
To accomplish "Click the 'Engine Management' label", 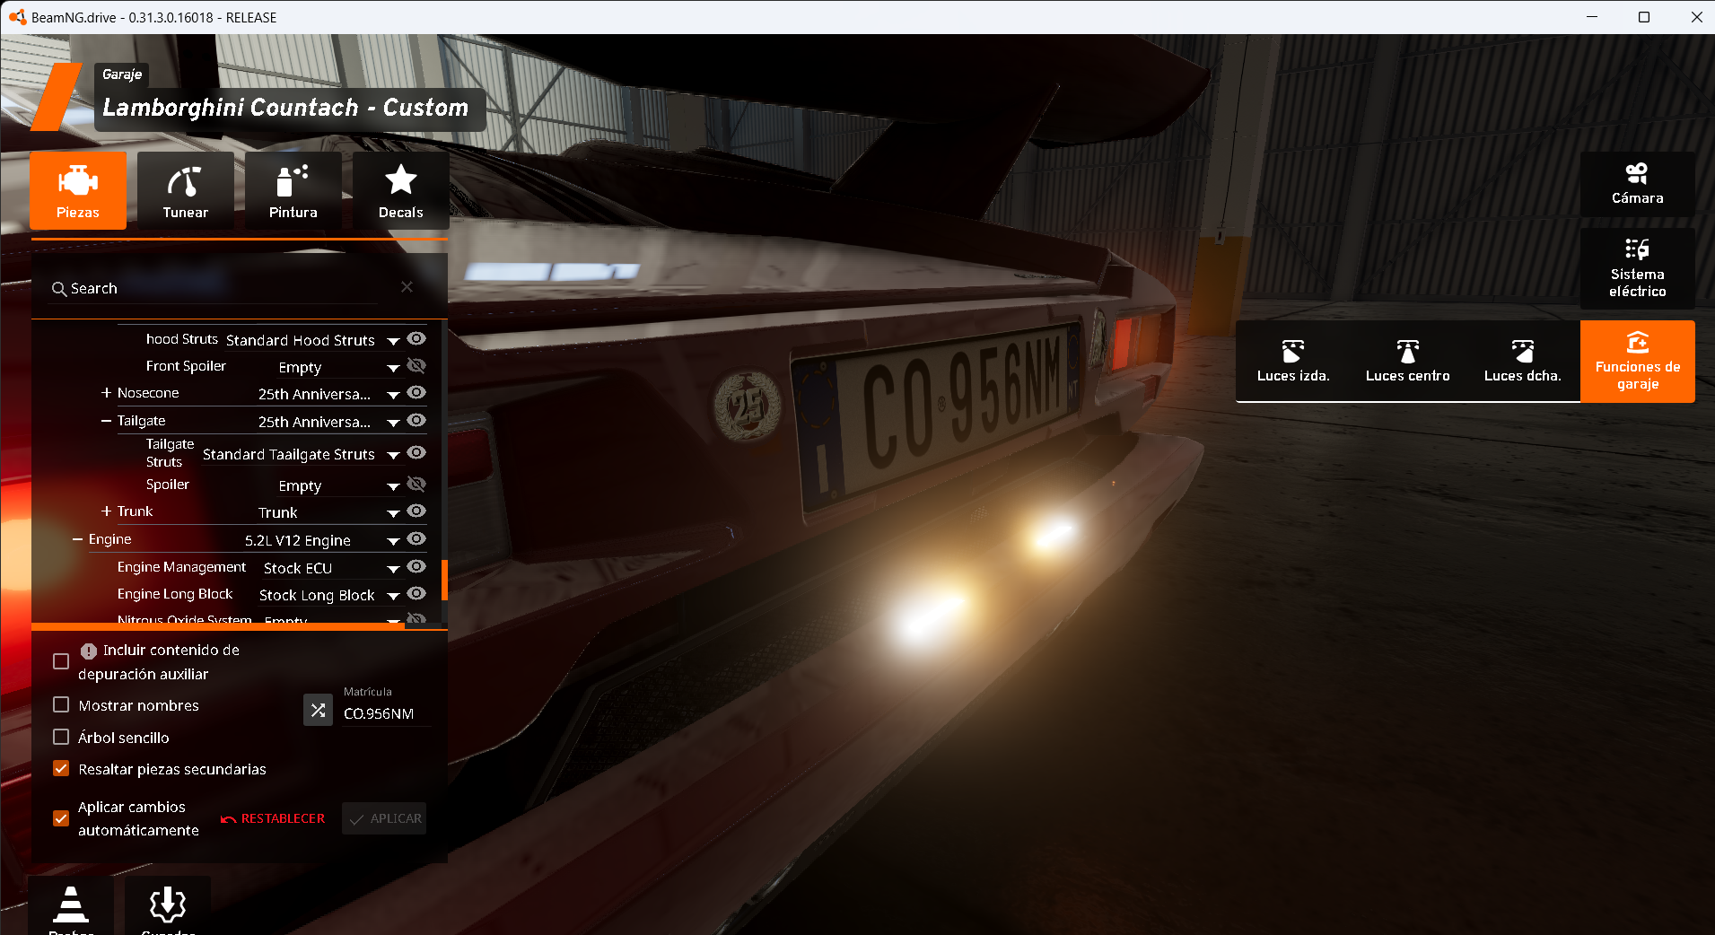I will (181, 567).
